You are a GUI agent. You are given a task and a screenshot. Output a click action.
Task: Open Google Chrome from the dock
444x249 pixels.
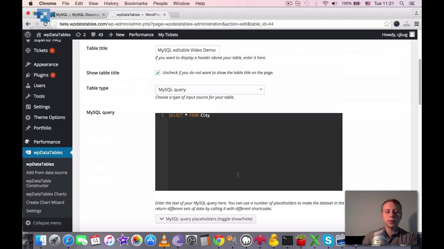(219, 240)
